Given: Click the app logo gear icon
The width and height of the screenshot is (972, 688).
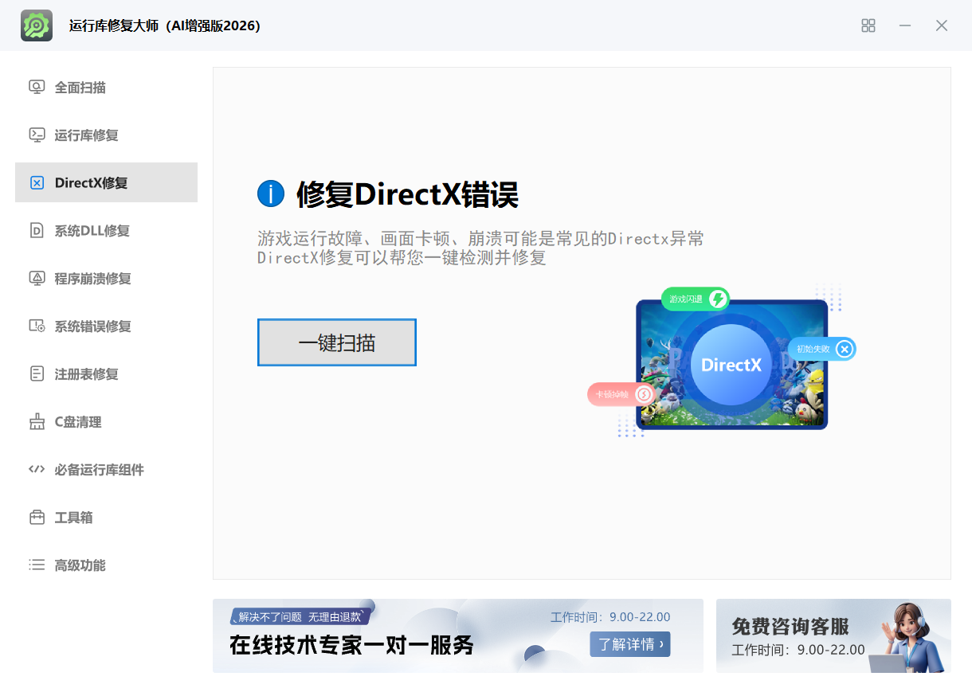Looking at the screenshot, I should 37,25.
